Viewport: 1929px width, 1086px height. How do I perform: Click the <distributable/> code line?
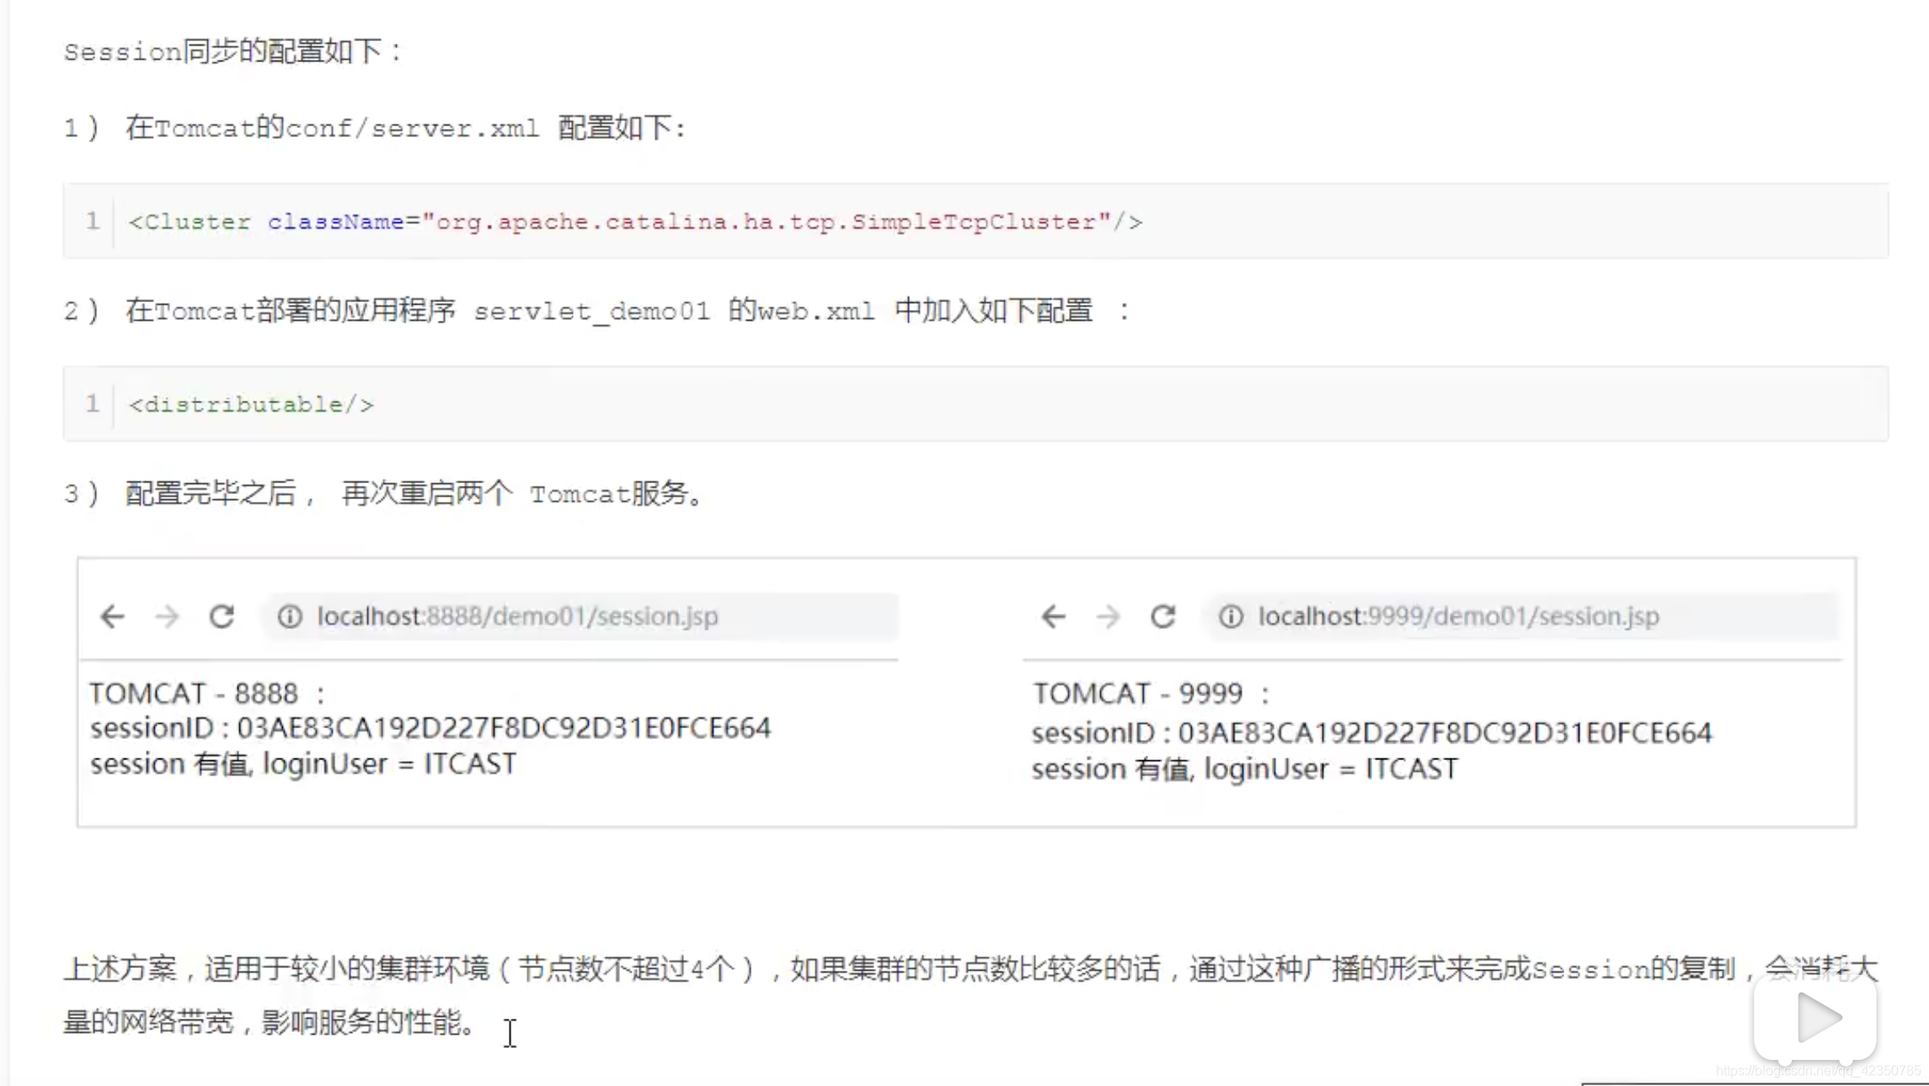[x=250, y=404]
